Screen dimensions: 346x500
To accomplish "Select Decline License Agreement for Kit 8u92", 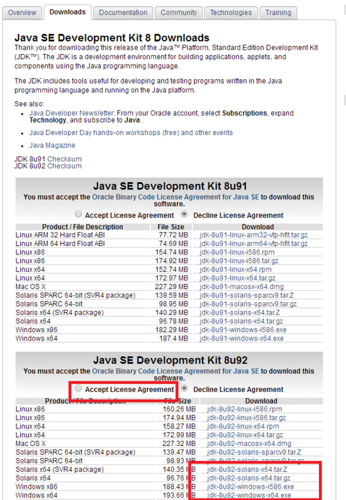I will click(x=184, y=388).
